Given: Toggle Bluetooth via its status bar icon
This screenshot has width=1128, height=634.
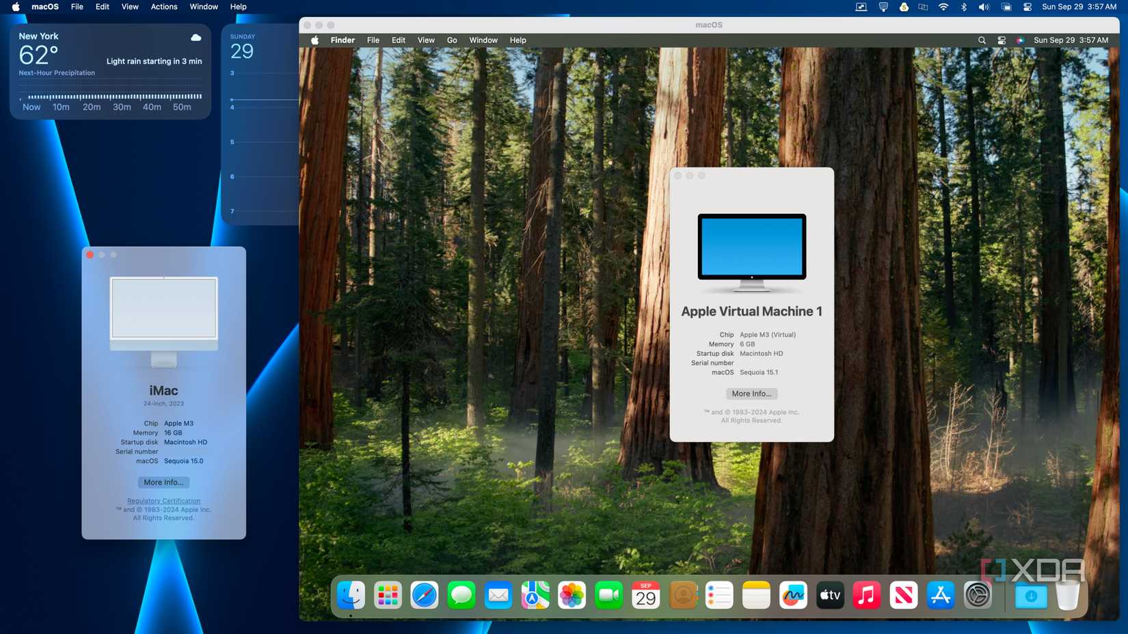Looking at the screenshot, I should tap(965, 6).
